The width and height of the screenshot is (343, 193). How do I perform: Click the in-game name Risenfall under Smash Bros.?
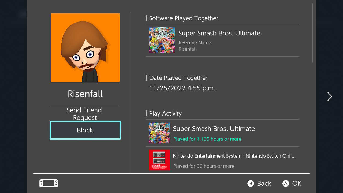pos(188,49)
